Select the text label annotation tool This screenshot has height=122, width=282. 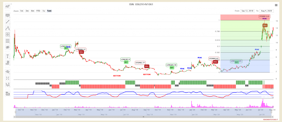click(x=8, y=15)
